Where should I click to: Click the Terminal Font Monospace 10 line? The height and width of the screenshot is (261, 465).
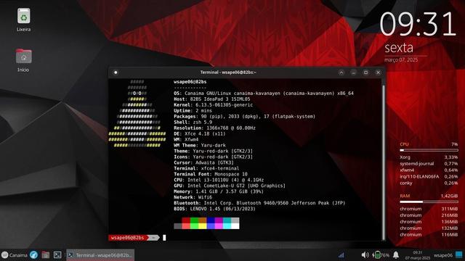(x=211, y=174)
